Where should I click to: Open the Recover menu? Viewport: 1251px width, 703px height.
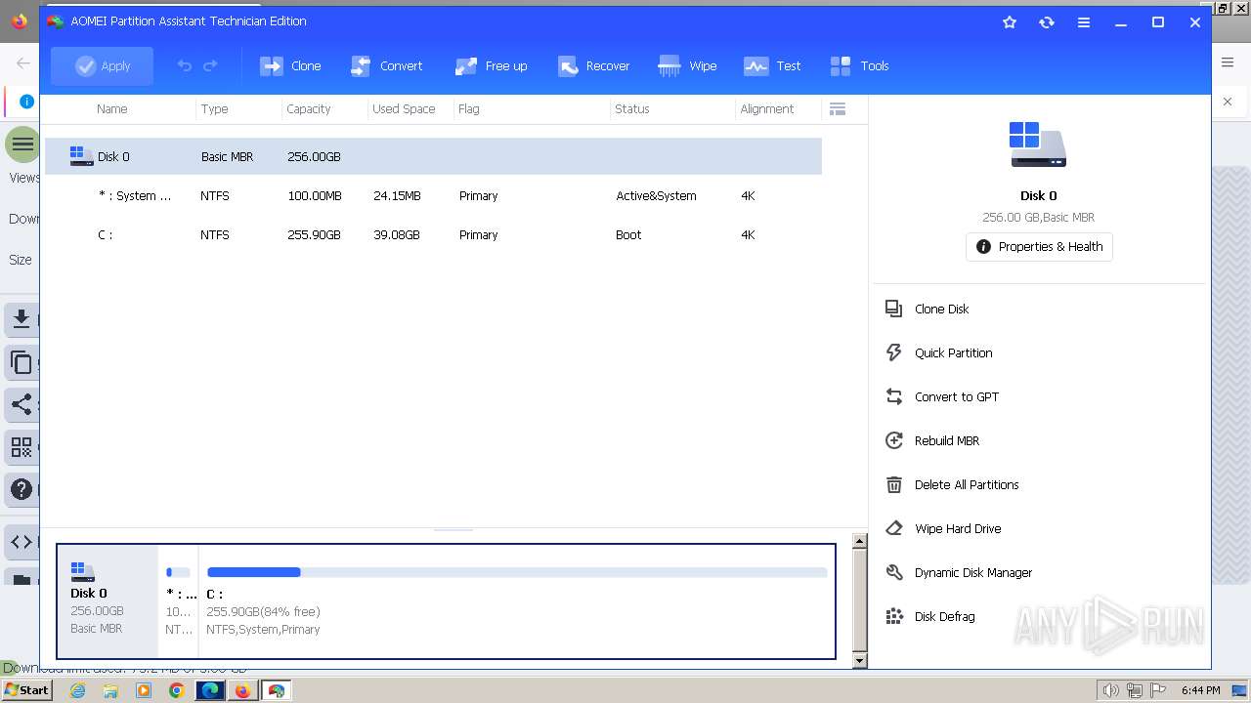(x=593, y=66)
